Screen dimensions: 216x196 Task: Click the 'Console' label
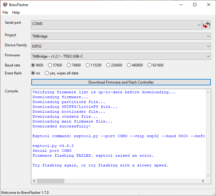point(12,91)
